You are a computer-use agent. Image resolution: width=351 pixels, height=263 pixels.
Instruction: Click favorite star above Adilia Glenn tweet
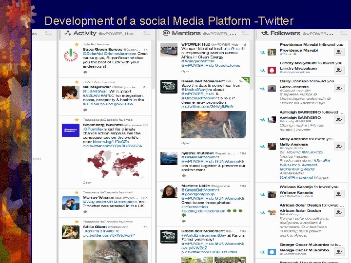tap(77, 222)
